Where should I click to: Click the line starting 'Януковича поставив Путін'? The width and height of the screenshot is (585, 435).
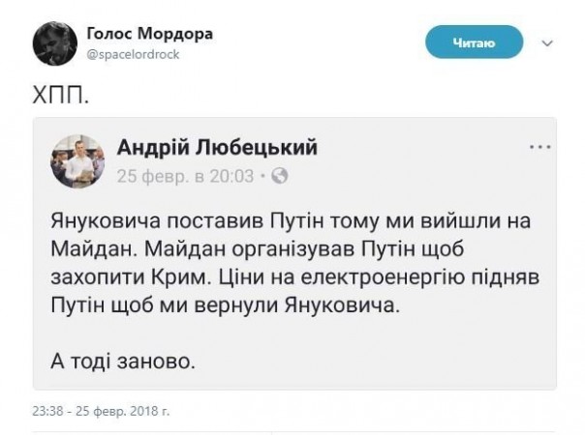click(x=290, y=218)
